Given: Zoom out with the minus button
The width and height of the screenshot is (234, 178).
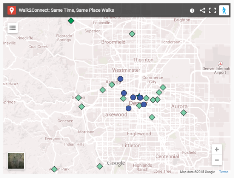Looking at the screenshot, I should coord(217,160).
